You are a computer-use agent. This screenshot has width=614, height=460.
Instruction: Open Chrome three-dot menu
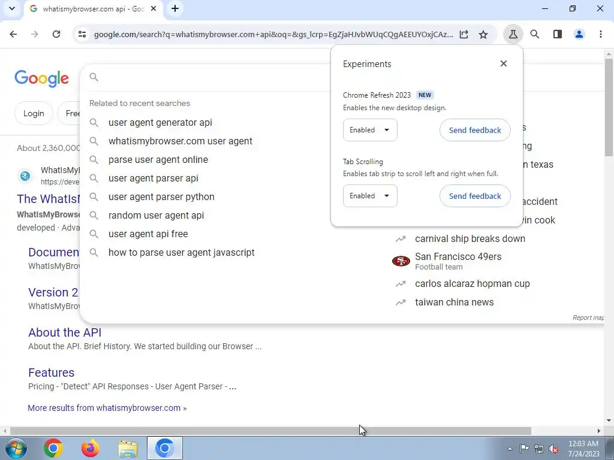pyautogui.click(x=601, y=34)
